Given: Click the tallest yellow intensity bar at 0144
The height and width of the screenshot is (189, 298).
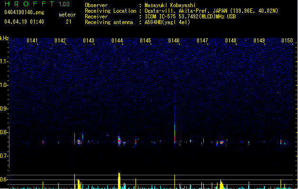Looking at the screenshot, I should pos(119,180).
